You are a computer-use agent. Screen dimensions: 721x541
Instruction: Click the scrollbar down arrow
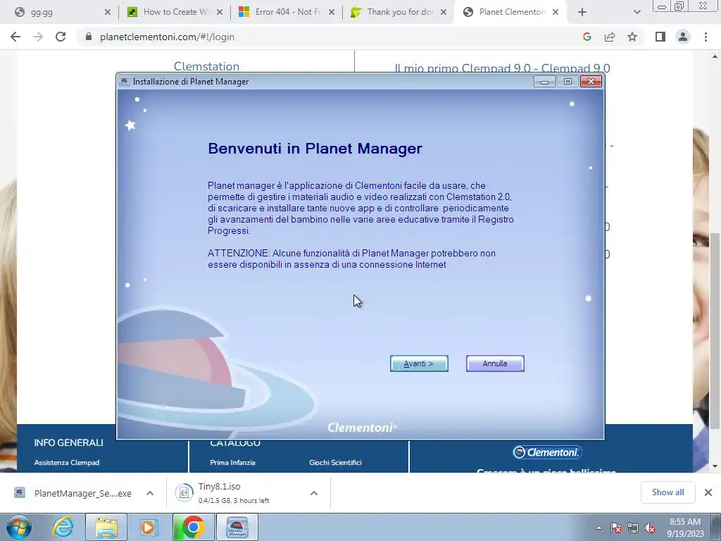pos(714,466)
